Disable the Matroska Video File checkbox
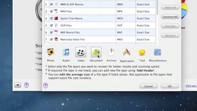This screenshot has width=197, height=111. pos(51,39)
